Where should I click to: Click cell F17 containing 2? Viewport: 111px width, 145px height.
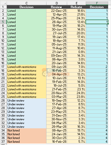click(97, 67)
